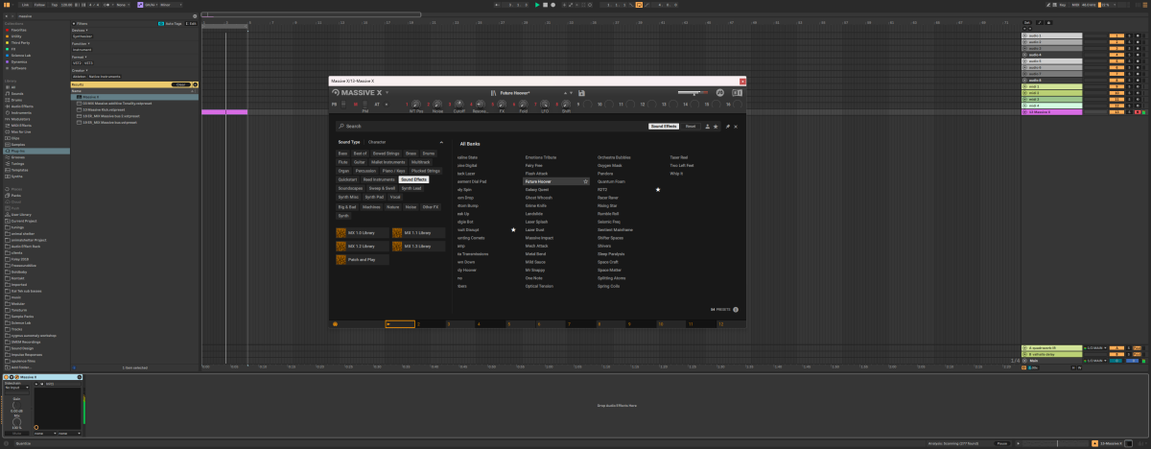Tap the tempo Tap button
1151x449 pixels.
click(x=54, y=5)
